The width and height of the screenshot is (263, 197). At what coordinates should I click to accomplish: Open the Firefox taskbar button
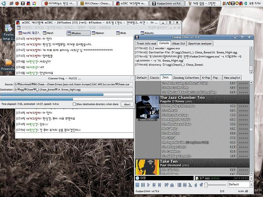[59, 3]
